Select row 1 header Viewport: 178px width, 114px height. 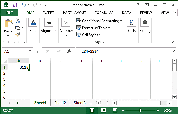[4, 67]
